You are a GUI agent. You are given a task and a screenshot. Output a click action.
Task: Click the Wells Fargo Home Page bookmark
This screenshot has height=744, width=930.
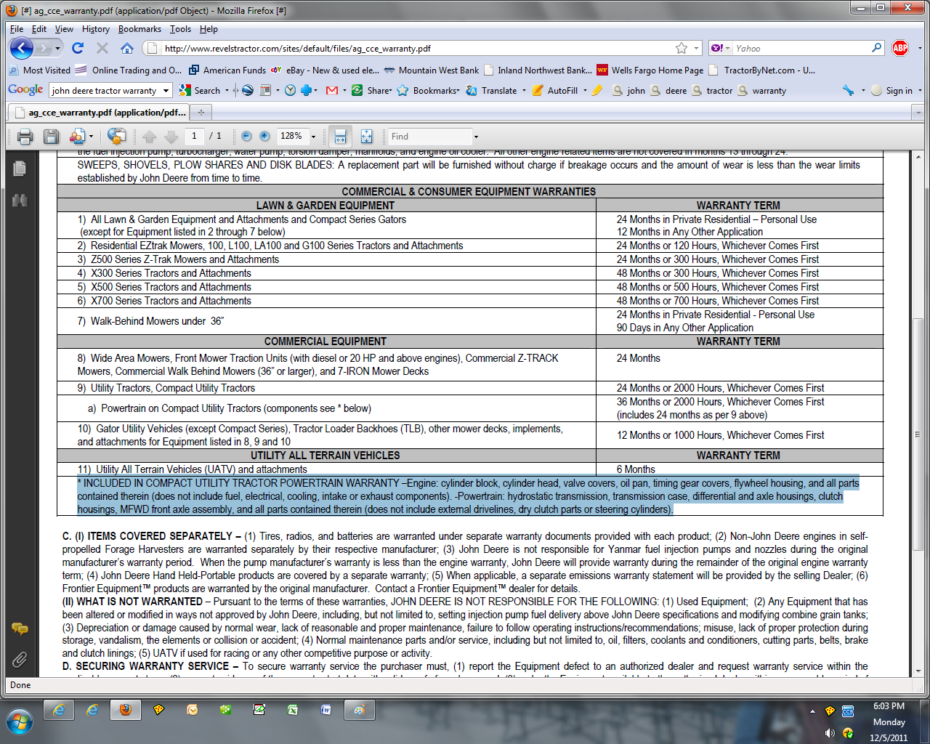pos(650,70)
